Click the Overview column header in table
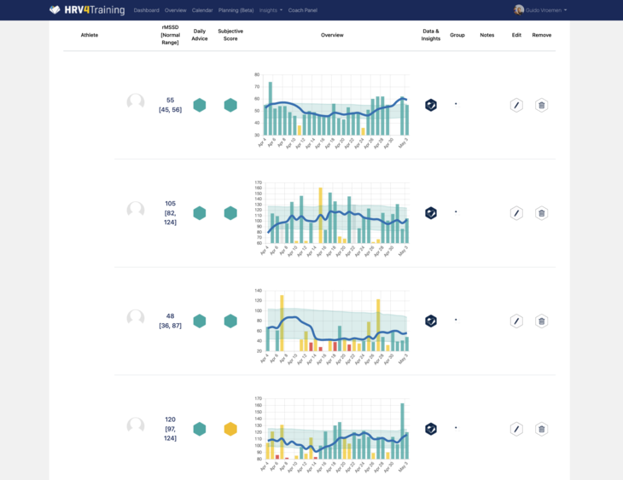Screen dimensions: 623x480 (x=332, y=35)
